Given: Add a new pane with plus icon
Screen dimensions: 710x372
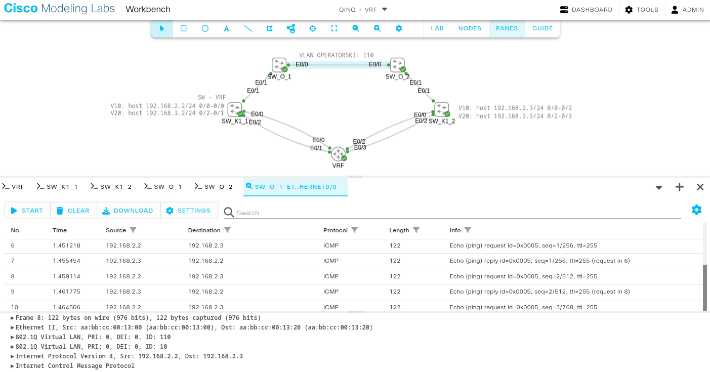Looking at the screenshot, I should (679, 187).
